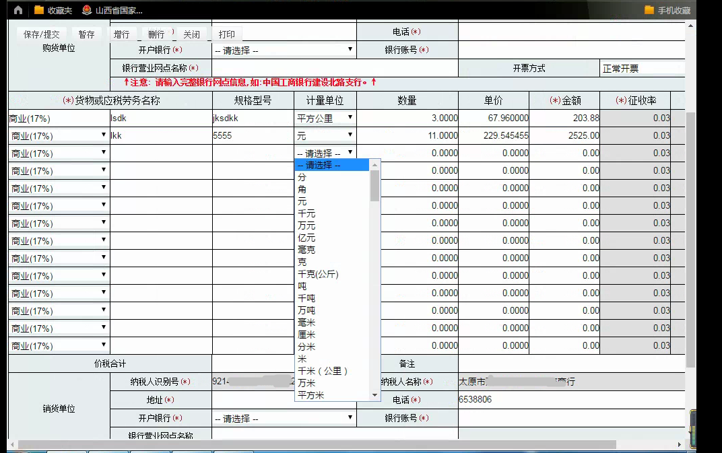Open the purchaser 开户银行 bank dropdown

pyautogui.click(x=350, y=49)
